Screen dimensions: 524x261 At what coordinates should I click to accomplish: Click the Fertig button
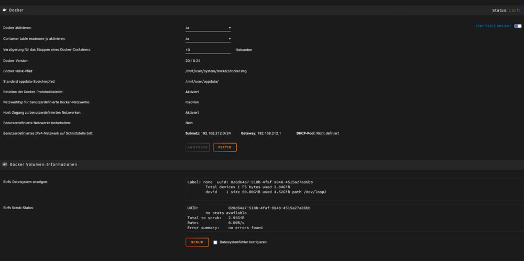[x=225, y=147]
